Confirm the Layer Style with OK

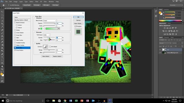[78, 17]
